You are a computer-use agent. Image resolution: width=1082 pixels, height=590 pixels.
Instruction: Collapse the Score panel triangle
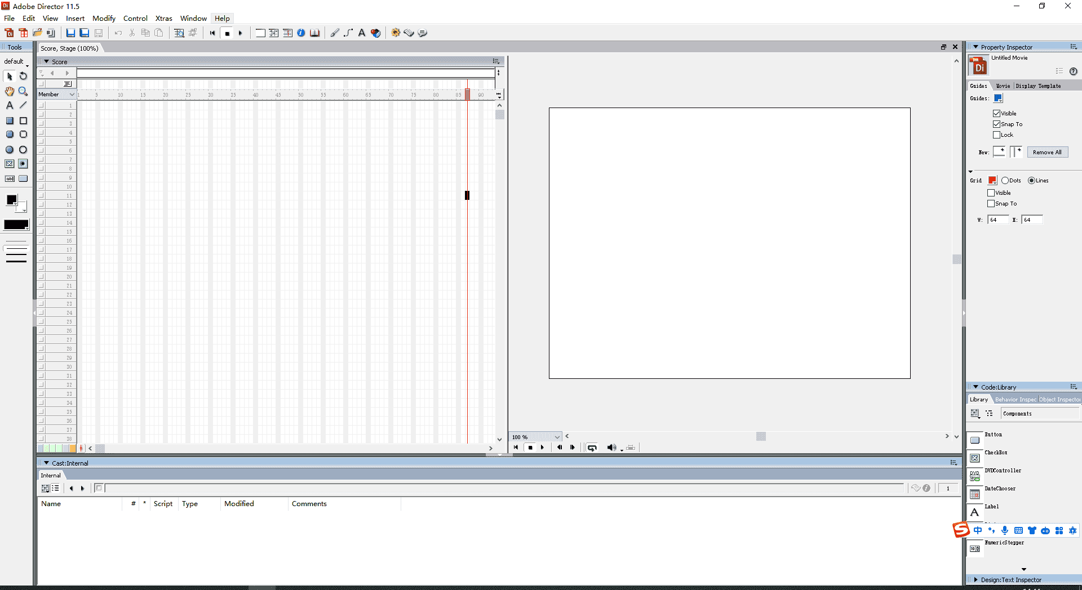[x=47, y=61]
